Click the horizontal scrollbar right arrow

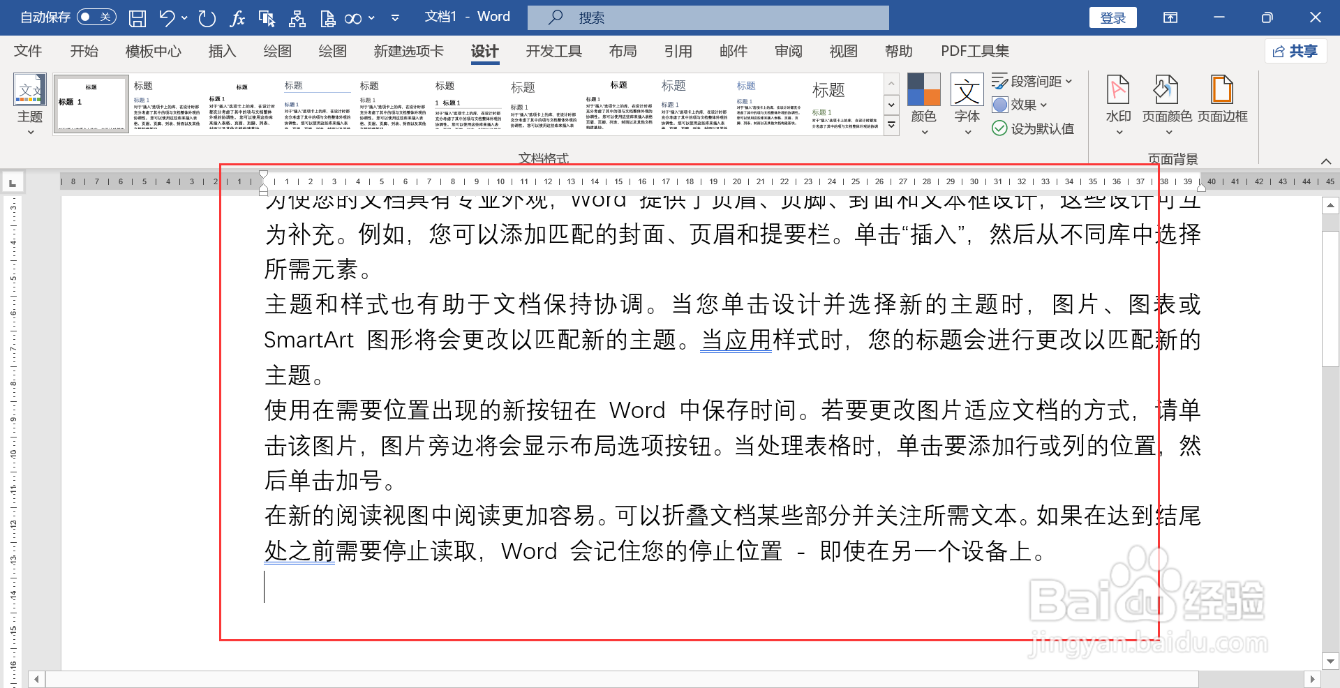pos(1312,679)
